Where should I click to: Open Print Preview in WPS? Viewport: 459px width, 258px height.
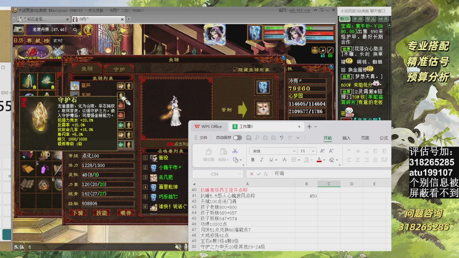coord(273,138)
